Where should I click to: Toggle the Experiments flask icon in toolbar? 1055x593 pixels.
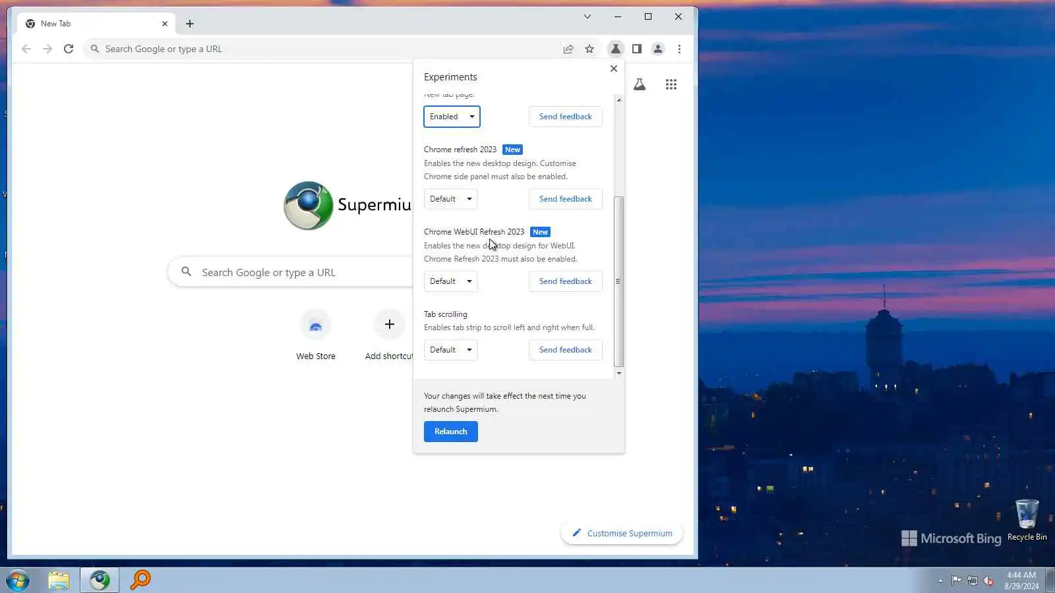[615, 49]
